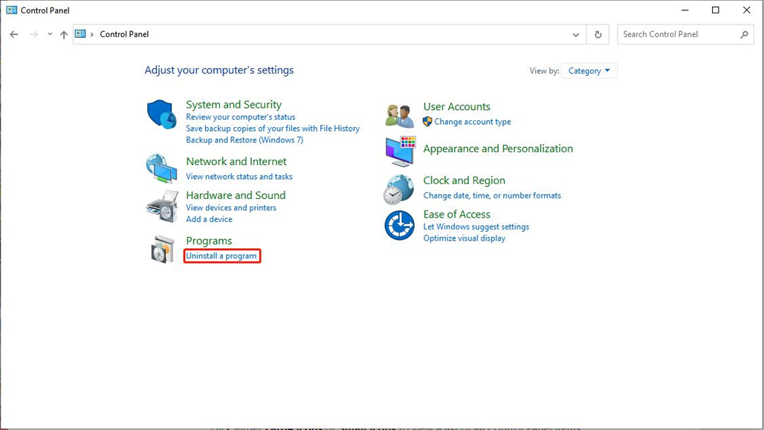764x430 pixels.
Task: Click the Uninstall a program link
Action: tap(221, 256)
